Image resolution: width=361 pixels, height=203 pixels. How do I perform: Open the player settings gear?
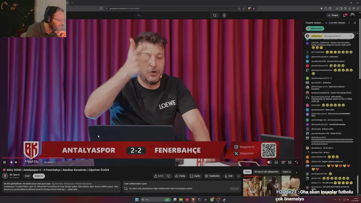283,162
